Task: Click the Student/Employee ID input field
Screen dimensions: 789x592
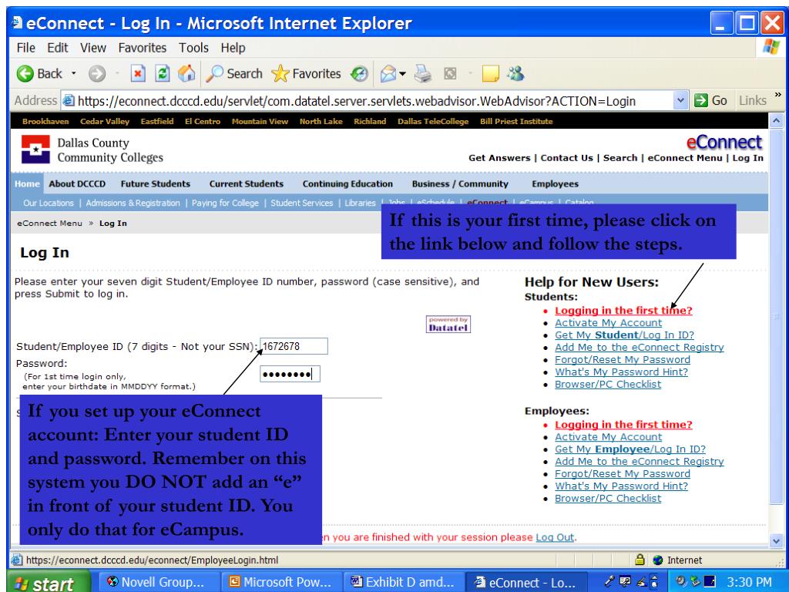Action: pyautogui.click(x=294, y=346)
